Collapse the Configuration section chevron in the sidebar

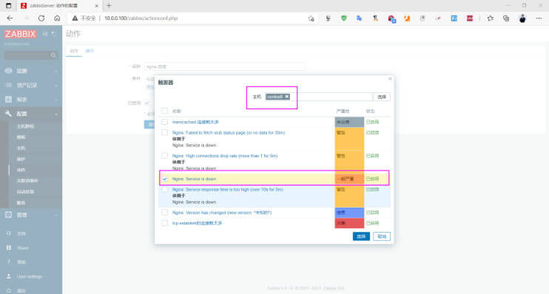tap(56, 114)
